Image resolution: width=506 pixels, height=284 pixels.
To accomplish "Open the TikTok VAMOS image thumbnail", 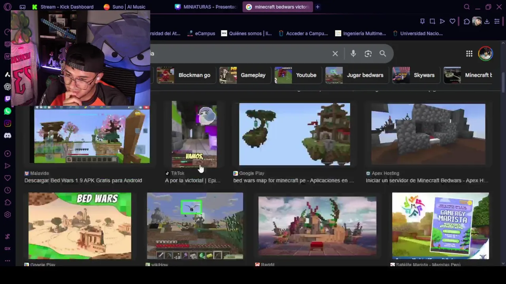I will point(194,134).
